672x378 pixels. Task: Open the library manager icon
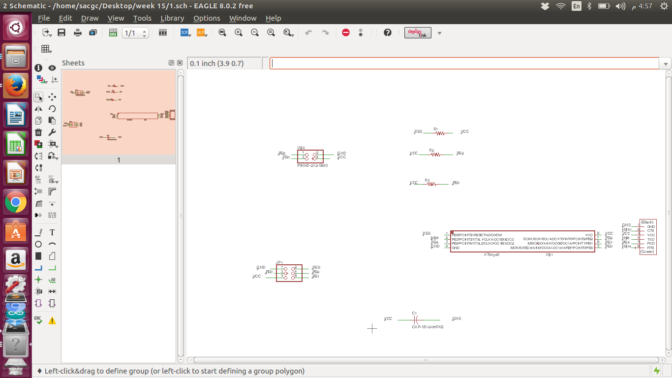point(163,32)
